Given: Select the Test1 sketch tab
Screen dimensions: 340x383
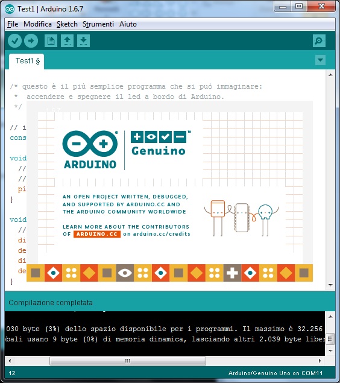Looking at the screenshot, I should click(x=27, y=61).
